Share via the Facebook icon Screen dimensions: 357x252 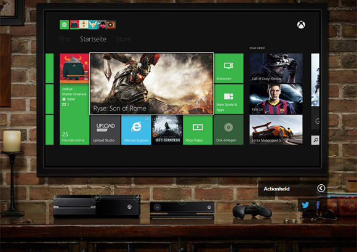point(318,205)
